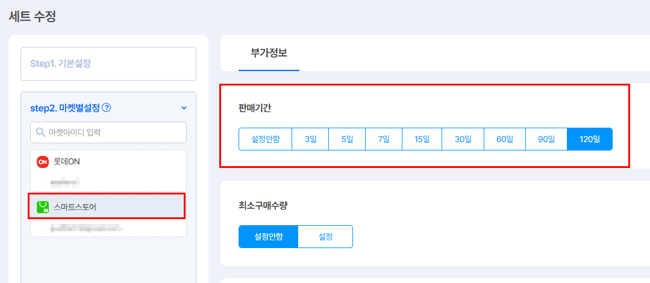This screenshot has width=650, height=283.
Task: Select the 스마트스토어 market item
Action: point(107,207)
